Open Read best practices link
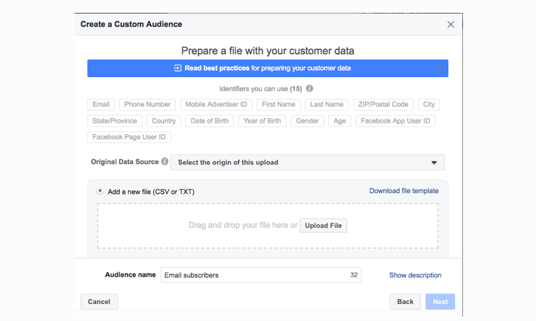Image resolution: width=536 pixels, height=321 pixels. click(x=217, y=68)
